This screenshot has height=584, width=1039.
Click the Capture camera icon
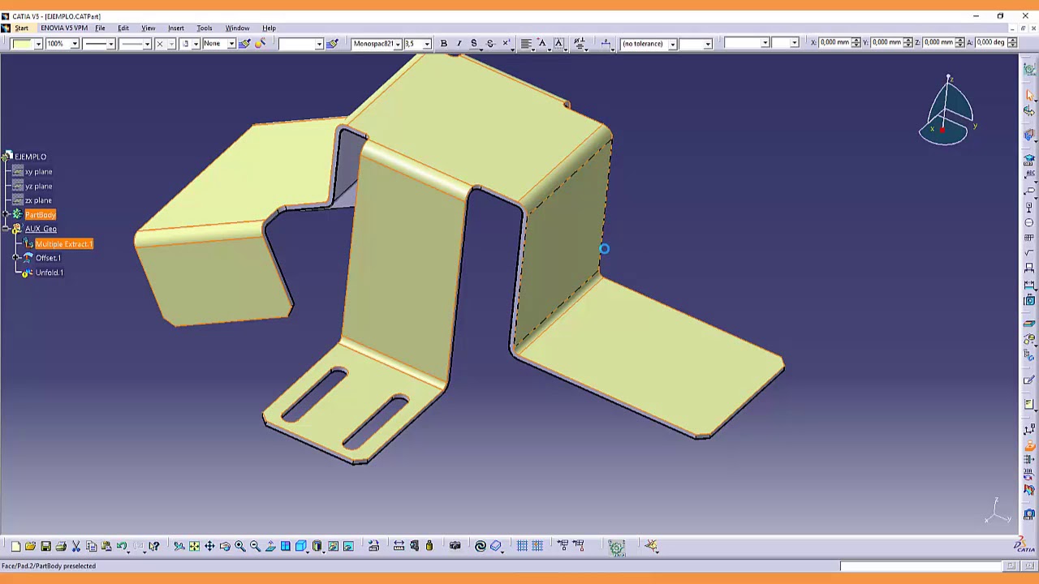tap(455, 546)
